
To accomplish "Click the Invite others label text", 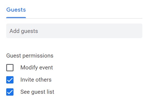I will [x=36, y=80].
